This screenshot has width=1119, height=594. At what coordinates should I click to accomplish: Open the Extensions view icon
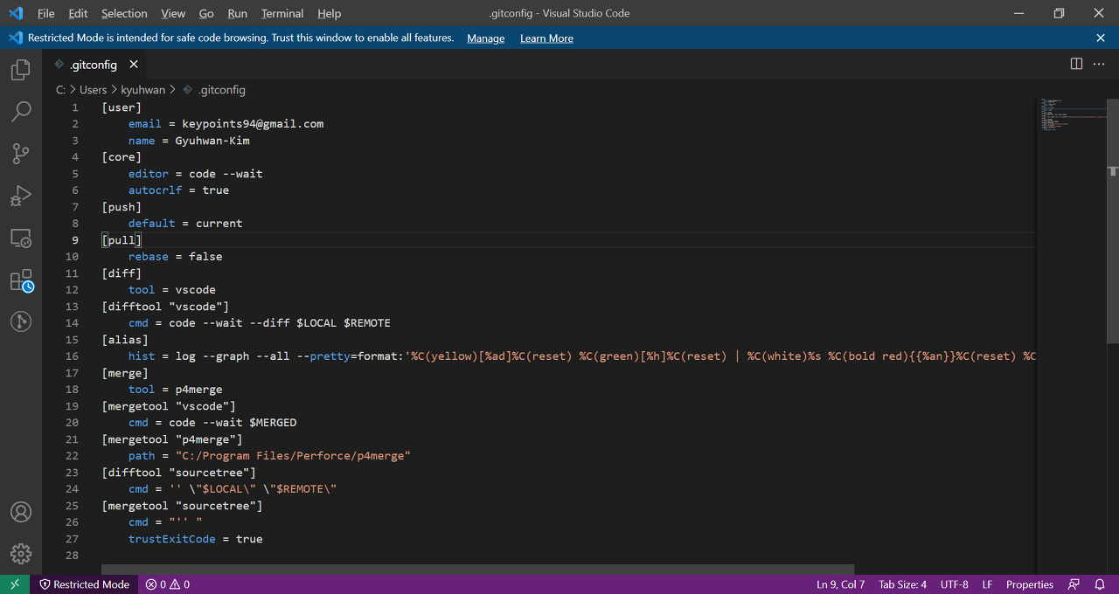21,280
